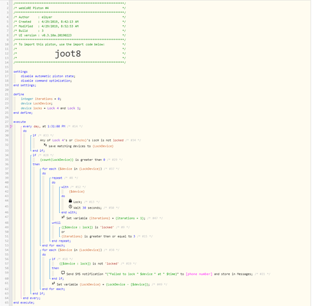This screenshot has height=306, width=313.
Task: Click the 'every day, at 1:31:00 PM' statement
Action: 44,127
